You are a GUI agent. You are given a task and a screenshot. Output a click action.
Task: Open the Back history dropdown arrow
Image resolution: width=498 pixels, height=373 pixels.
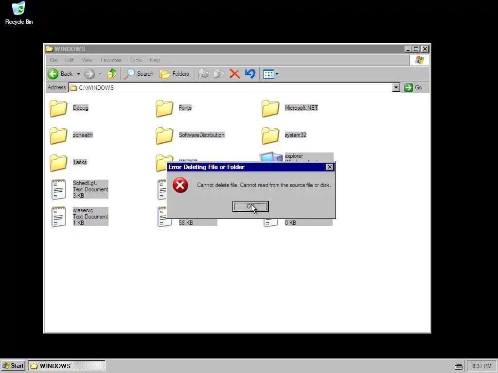click(x=78, y=74)
